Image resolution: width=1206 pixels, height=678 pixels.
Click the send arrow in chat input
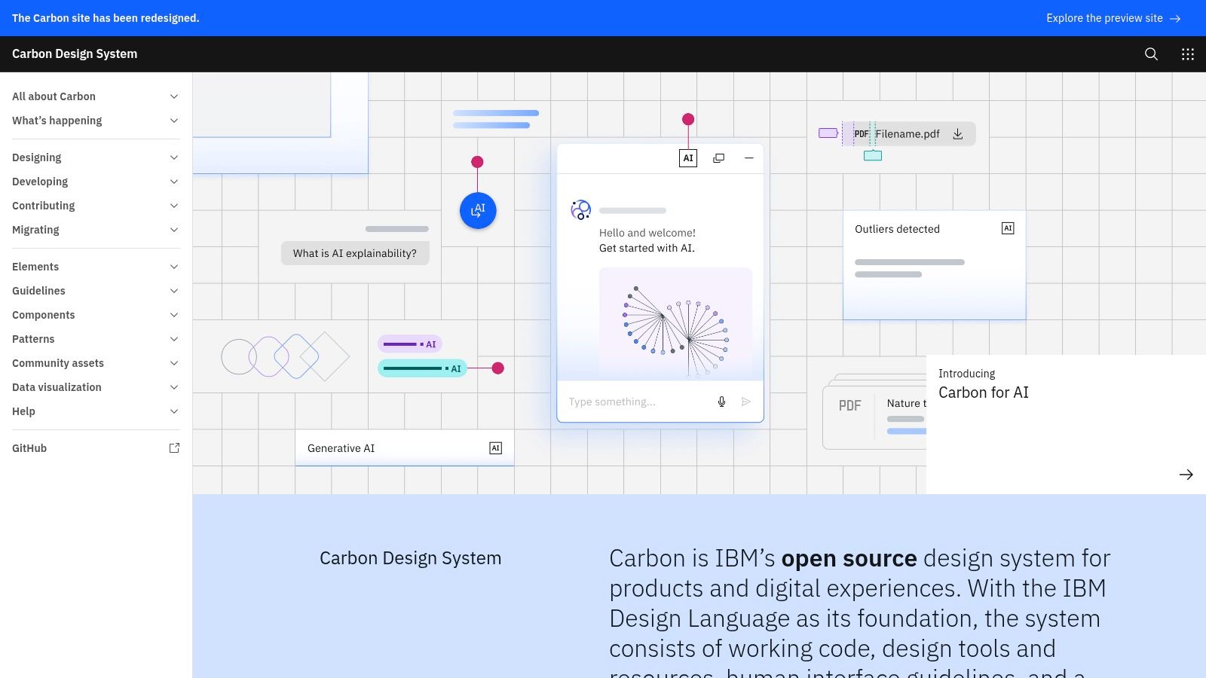coord(746,402)
